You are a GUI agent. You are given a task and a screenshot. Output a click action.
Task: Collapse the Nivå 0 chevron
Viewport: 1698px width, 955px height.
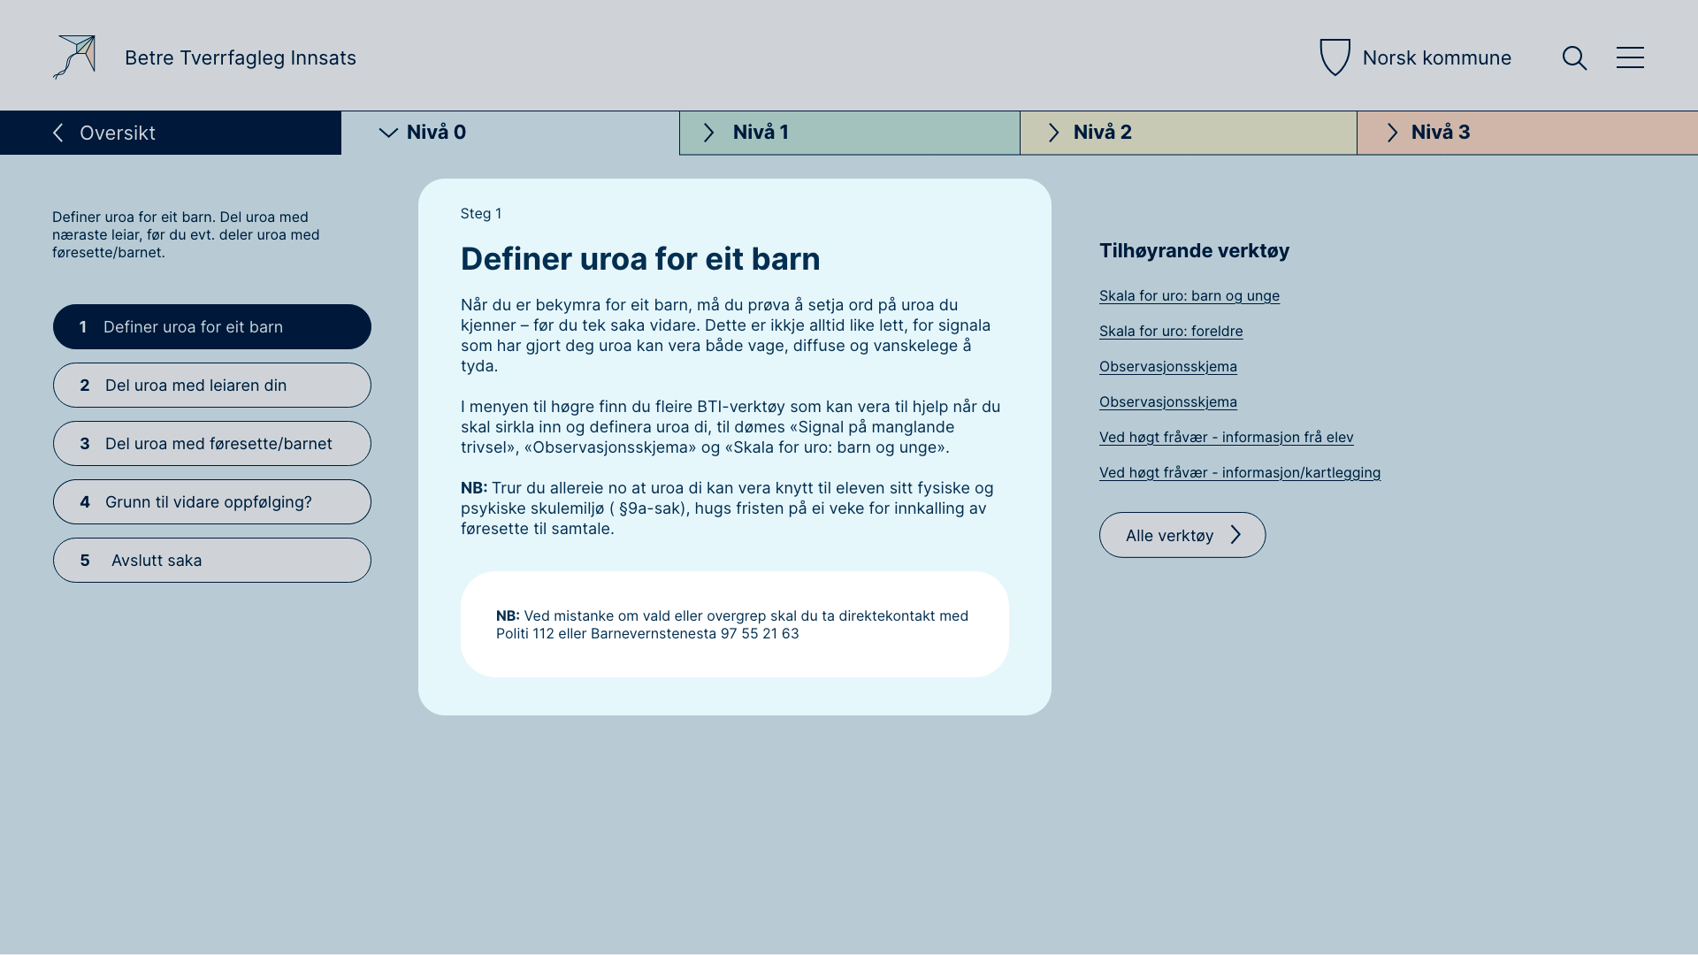pyautogui.click(x=388, y=133)
